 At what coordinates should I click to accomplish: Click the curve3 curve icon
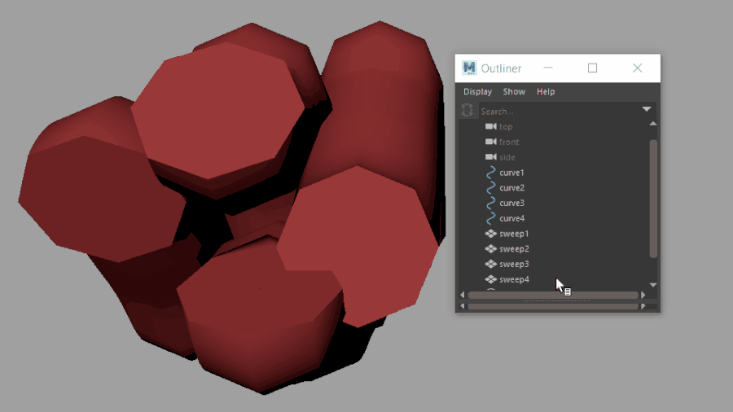pyautogui.click(x=491, y=204)
